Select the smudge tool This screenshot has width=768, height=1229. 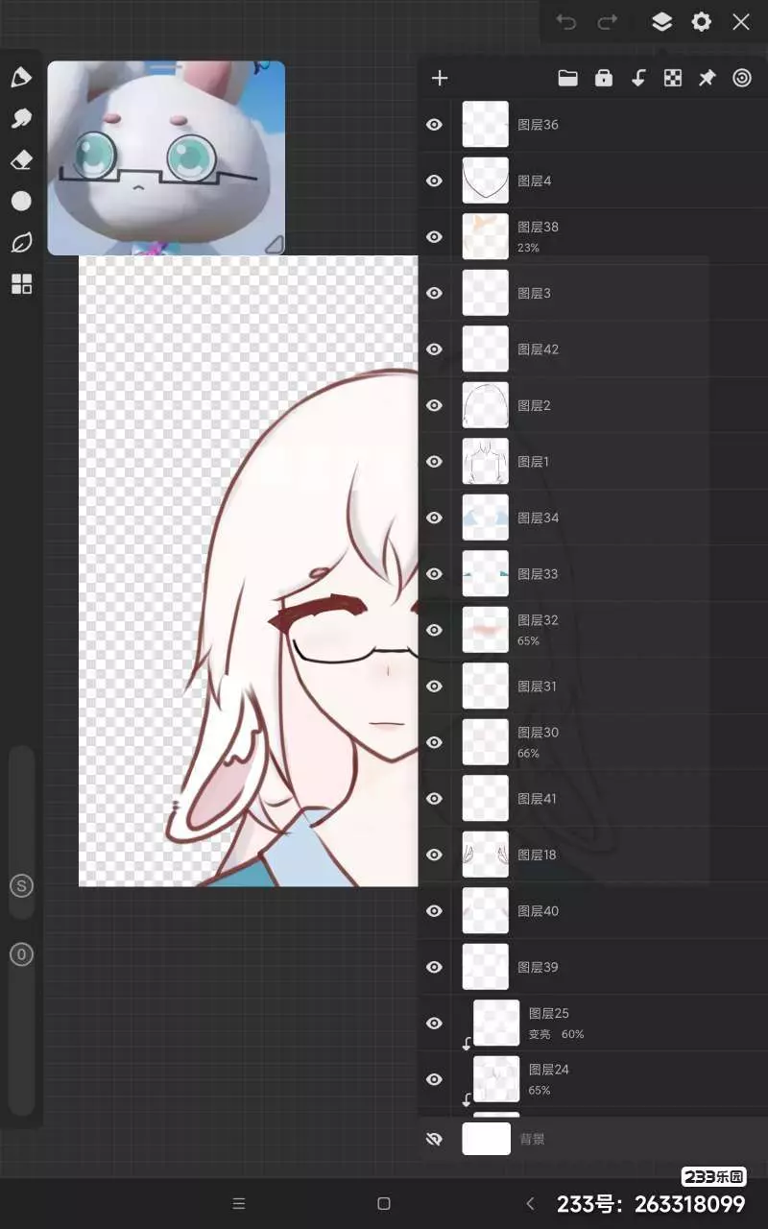coord(21,119)
